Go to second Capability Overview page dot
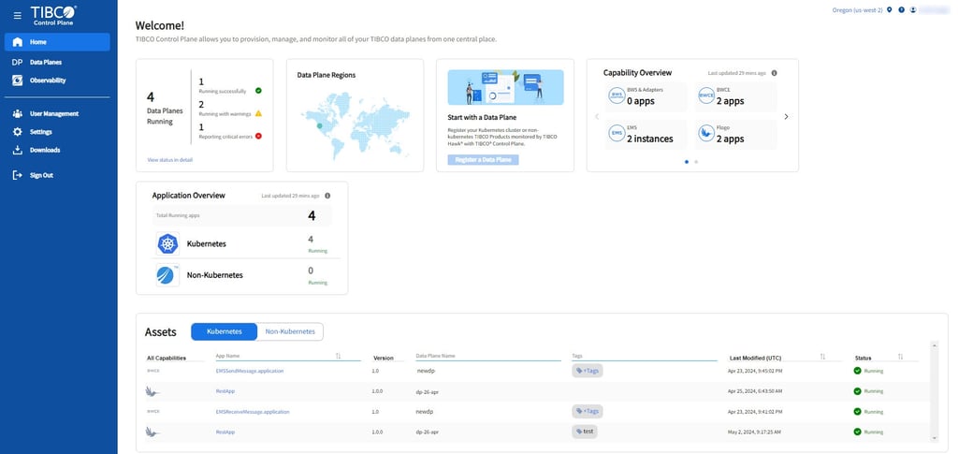Screen dimensions: 958x454 pos(696,162)
